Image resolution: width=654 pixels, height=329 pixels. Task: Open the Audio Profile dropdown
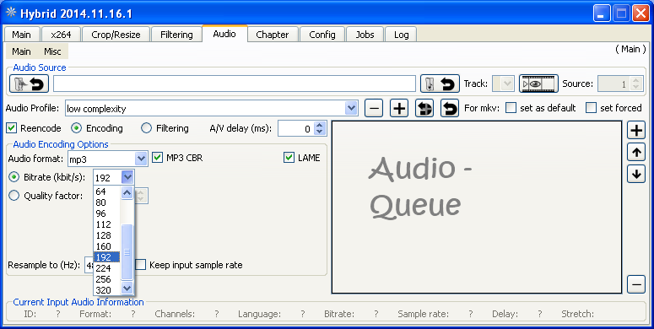351,109
